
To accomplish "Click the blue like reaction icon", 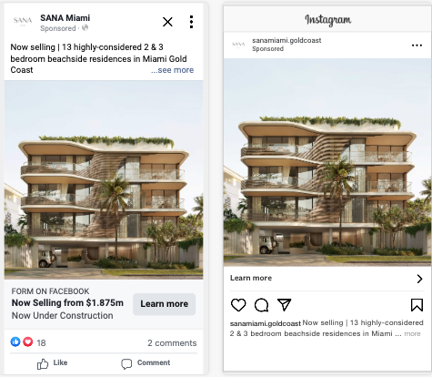I will (x=15, y=342).
